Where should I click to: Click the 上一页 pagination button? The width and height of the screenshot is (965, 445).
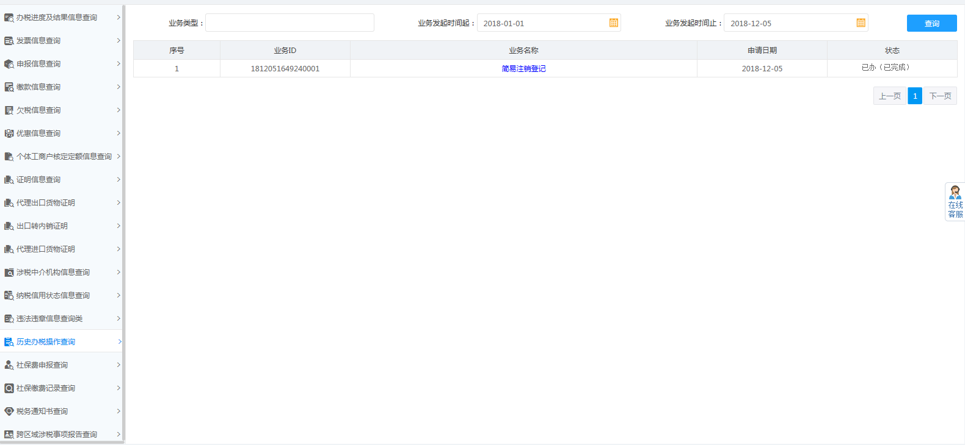point(889,96)
